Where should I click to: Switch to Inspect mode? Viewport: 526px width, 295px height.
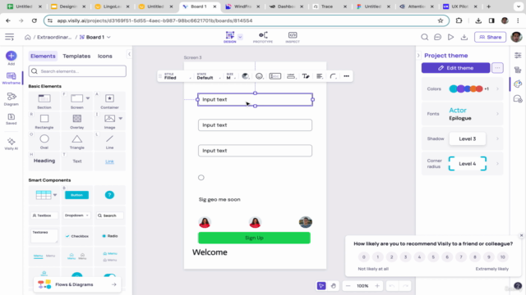tap(293, 37)
